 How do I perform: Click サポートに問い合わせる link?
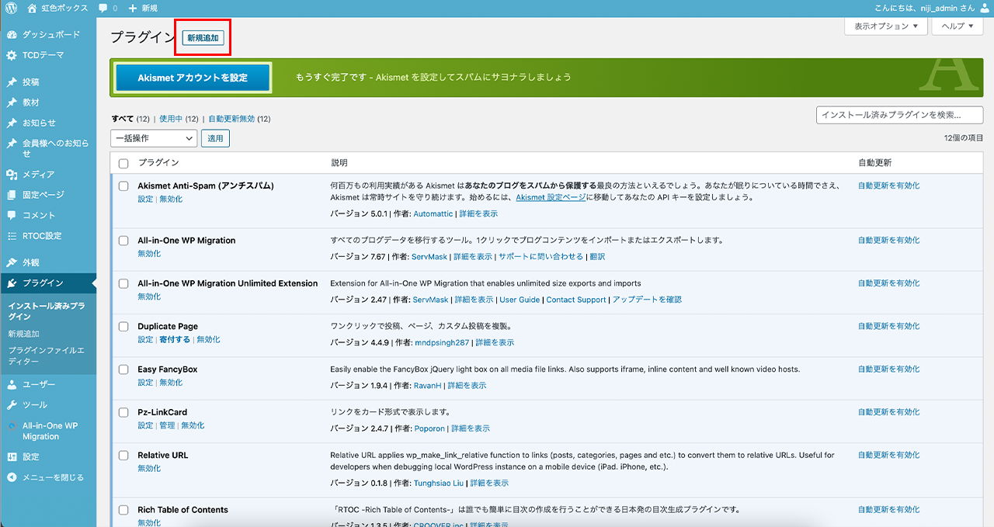coord(540,256)
